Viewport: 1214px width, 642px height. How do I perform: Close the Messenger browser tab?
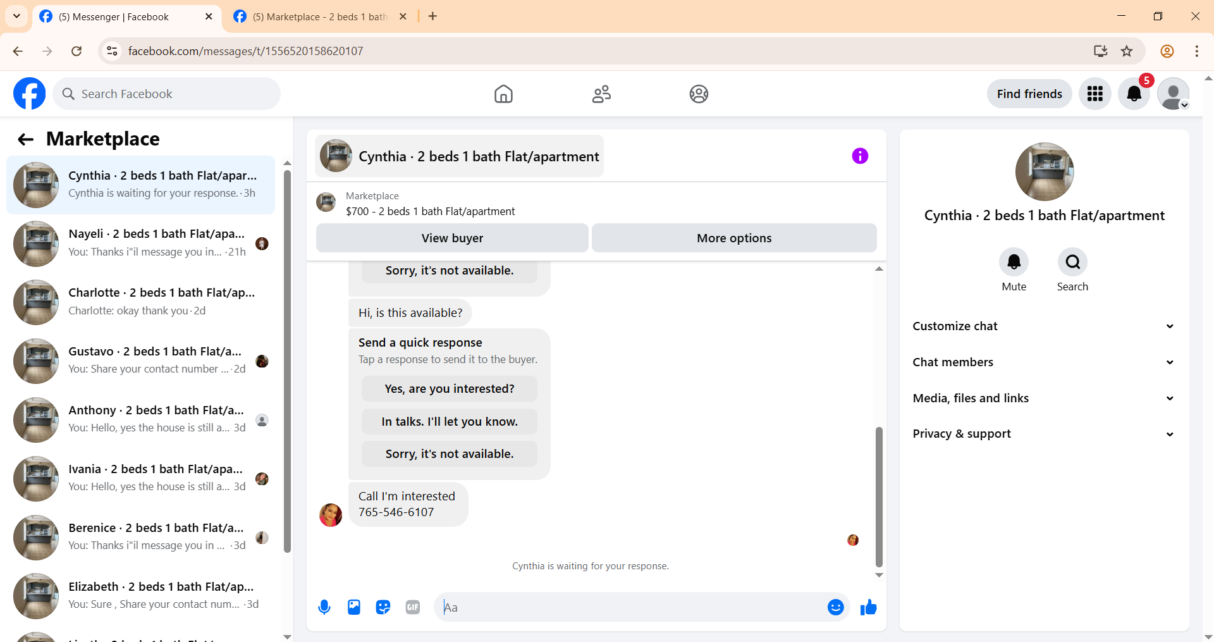pos(209,16)
